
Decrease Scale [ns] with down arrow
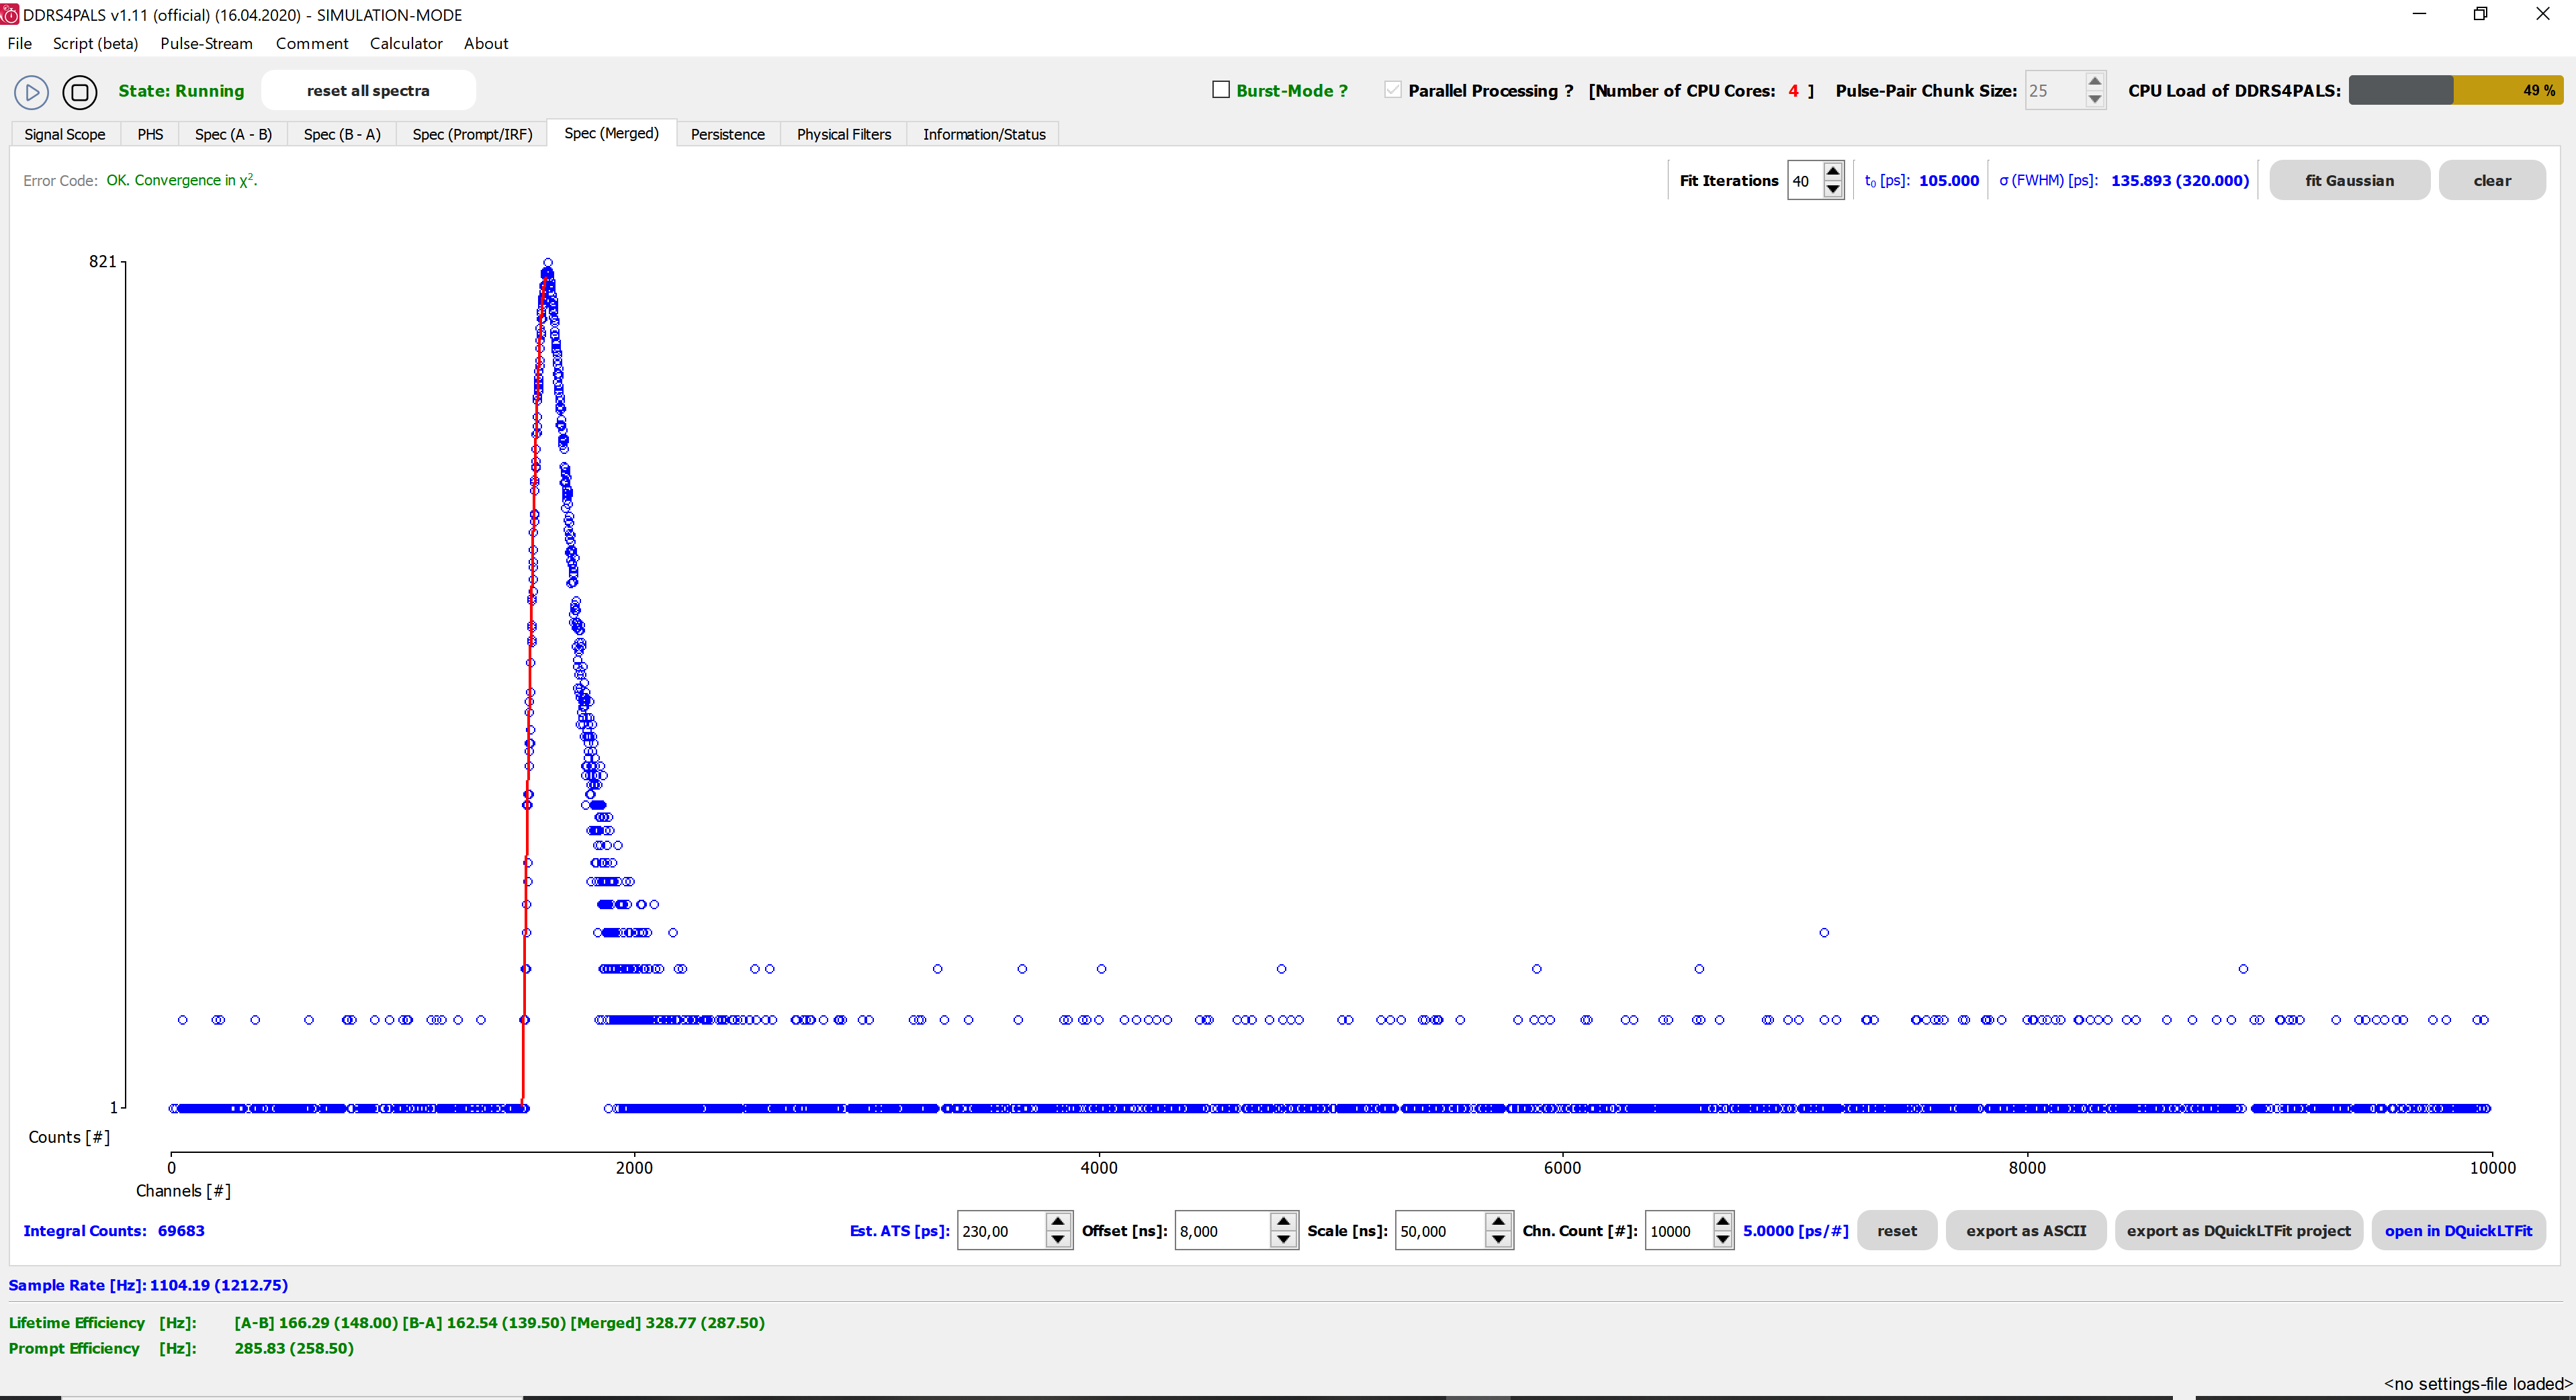coord(1498,1240)
